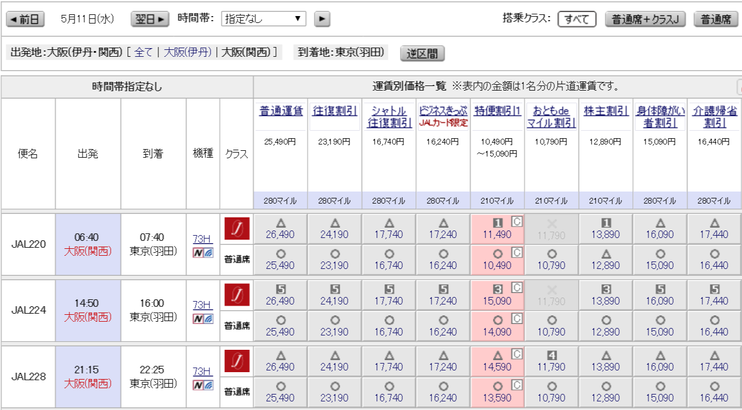742x410 pixels.
Task: Select JAL220 Class J 普通運賃 26,490 fare
Action: [280, 228]
